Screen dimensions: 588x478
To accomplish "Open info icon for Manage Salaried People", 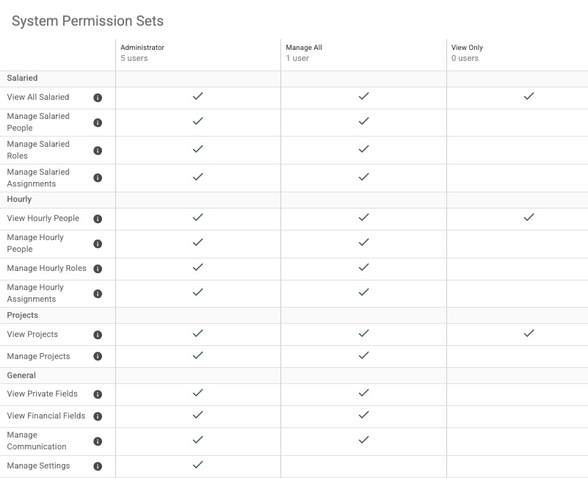I will click(x=98, y=123).
